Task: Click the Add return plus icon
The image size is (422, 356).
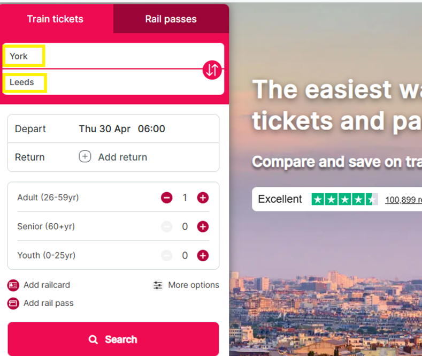Action: (x=85, y=156)
